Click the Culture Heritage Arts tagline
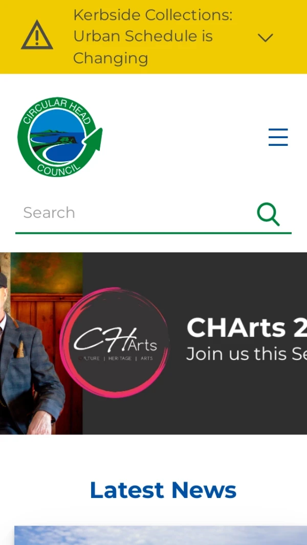This screenshot has height=545, width=307. [116, 358]
